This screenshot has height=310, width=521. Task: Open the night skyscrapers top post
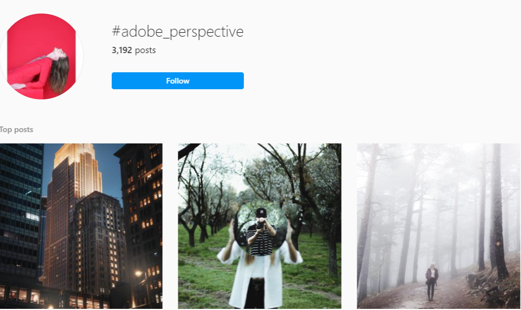click(x=81, y=226)
